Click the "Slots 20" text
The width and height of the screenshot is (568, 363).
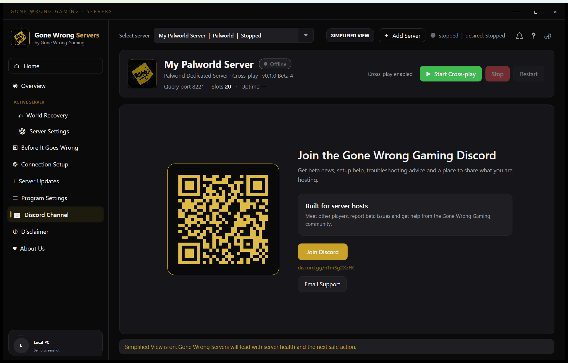click(x=221, y=86)
